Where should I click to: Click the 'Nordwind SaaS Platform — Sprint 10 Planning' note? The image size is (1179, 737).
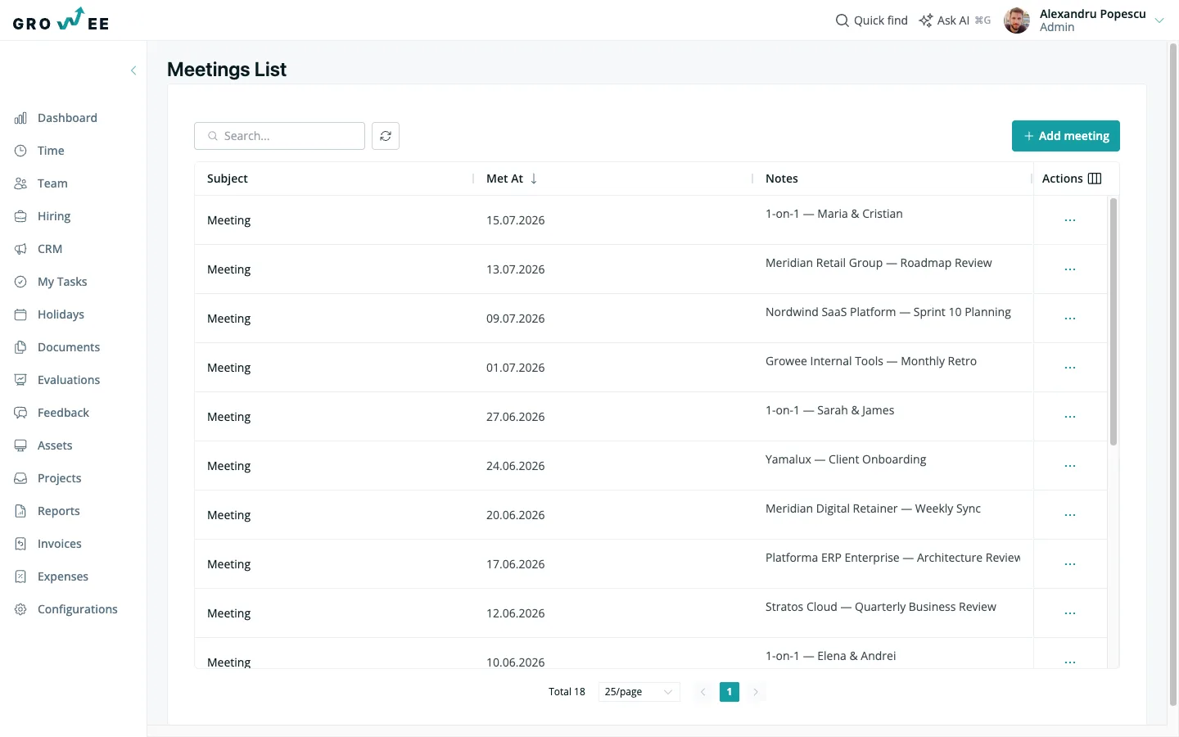[888, 312]
